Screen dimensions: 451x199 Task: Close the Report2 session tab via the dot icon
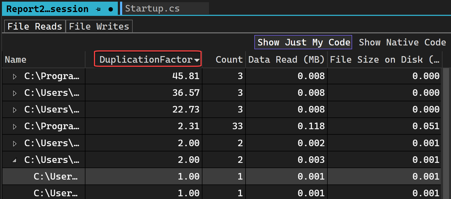pos(111,9)
